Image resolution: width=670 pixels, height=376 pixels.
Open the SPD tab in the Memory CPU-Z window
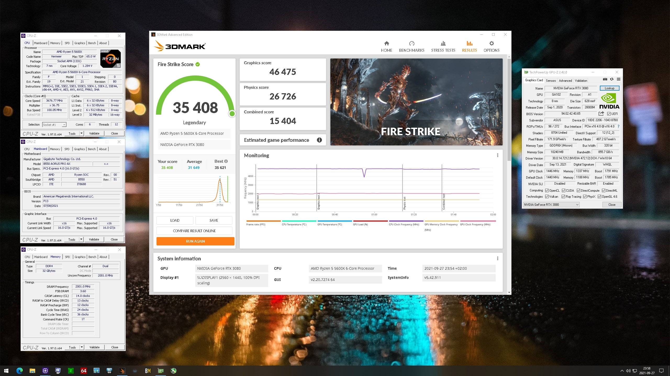point(67,257)
